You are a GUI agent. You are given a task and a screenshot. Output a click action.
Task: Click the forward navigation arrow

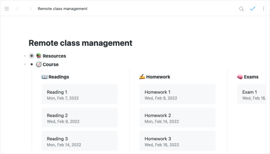tap(30, 9)
